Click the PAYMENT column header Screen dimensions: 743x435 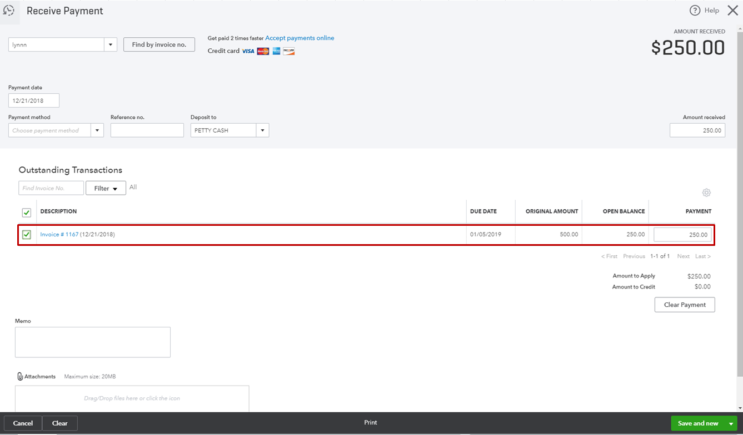coord(699,211)
